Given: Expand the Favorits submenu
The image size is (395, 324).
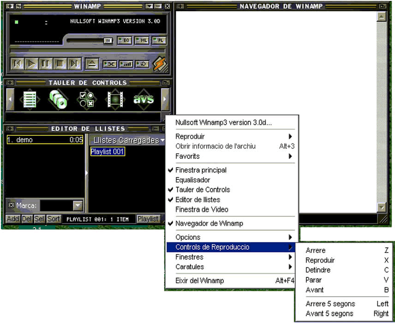Looking at the screenshot, I should (x=231, y=156).
